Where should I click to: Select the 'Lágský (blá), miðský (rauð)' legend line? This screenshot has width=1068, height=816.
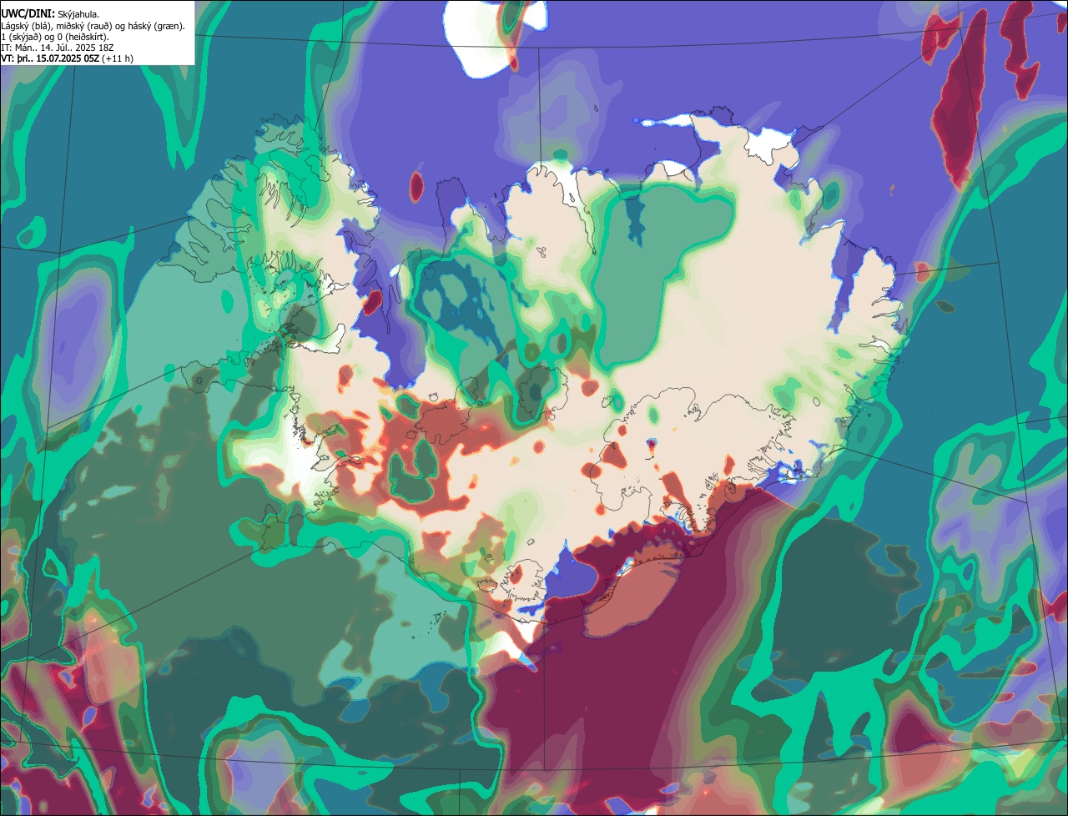pyautogui.click(x=93, y=26)
